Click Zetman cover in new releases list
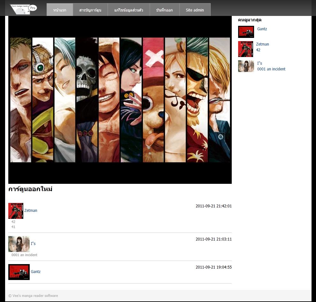Screen dimensions: 316x302 [16, 211]
